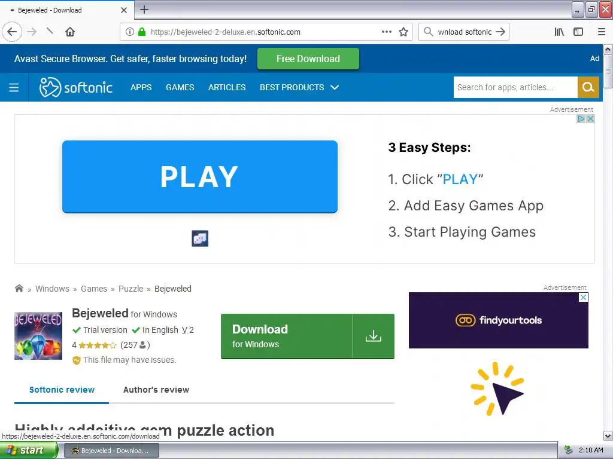Image resolution: width=613 pixels, height=459 pixels.
Task: Click the four-star rating
Action: pyautogui.click(x=98, y=345)
